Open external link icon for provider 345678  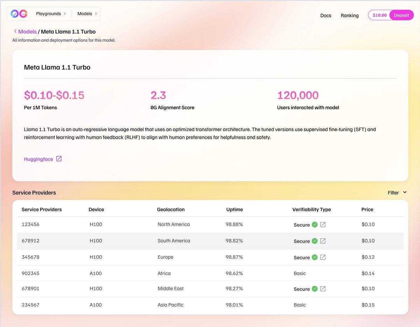(323, 257)
